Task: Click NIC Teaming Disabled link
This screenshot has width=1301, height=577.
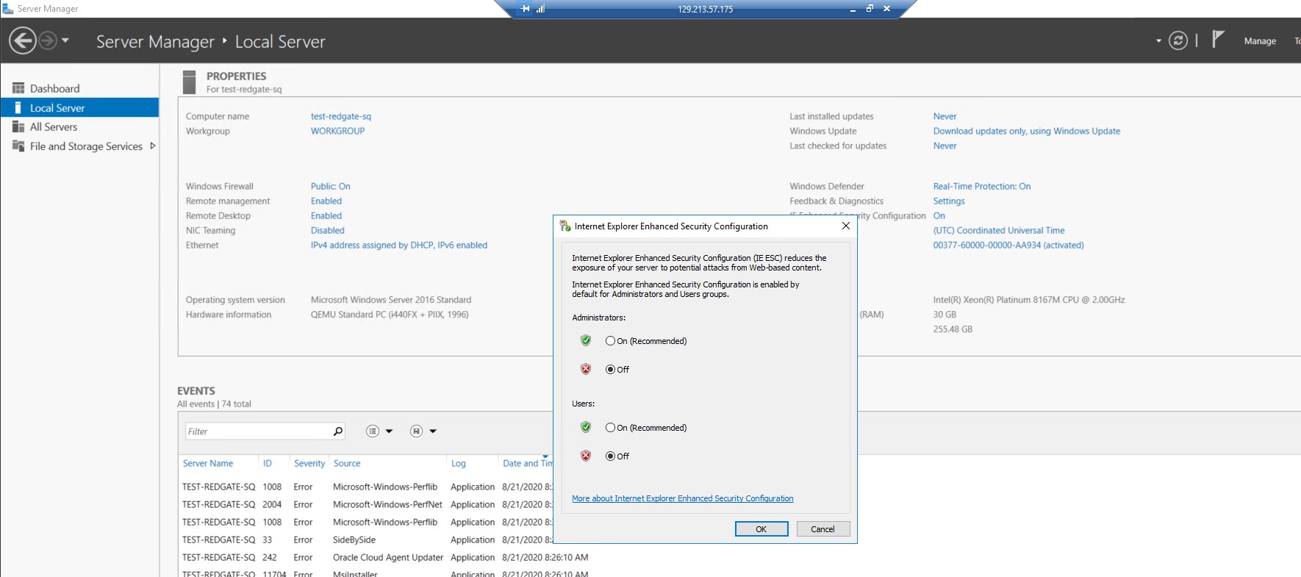Action: point(328,230)
